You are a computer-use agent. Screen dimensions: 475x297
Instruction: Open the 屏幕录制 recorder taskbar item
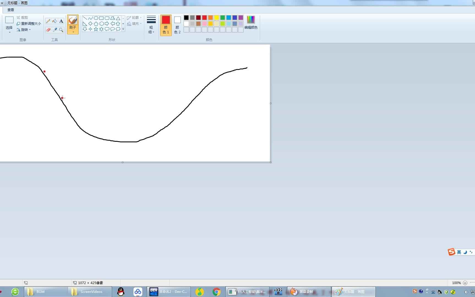click(x=309, y=292)
